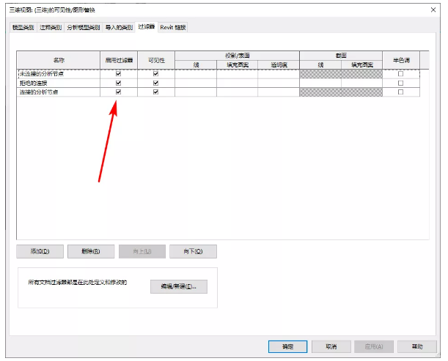Image resolution: width=448 pixels, height=361 pixels.
Task: Select the 过滤器 tab
Action: click(x=147, y=27)
